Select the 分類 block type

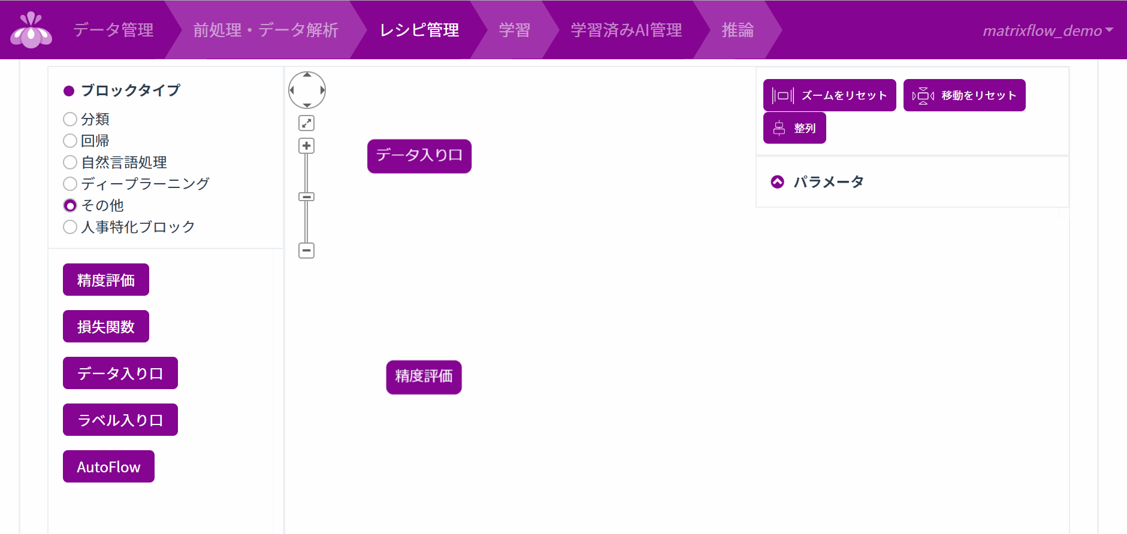(x=70, y=119)
